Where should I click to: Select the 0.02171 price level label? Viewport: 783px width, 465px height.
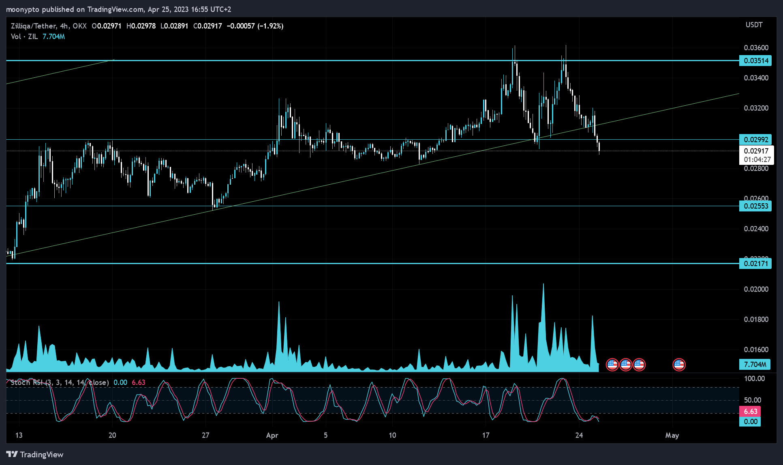tap(755, 263)
